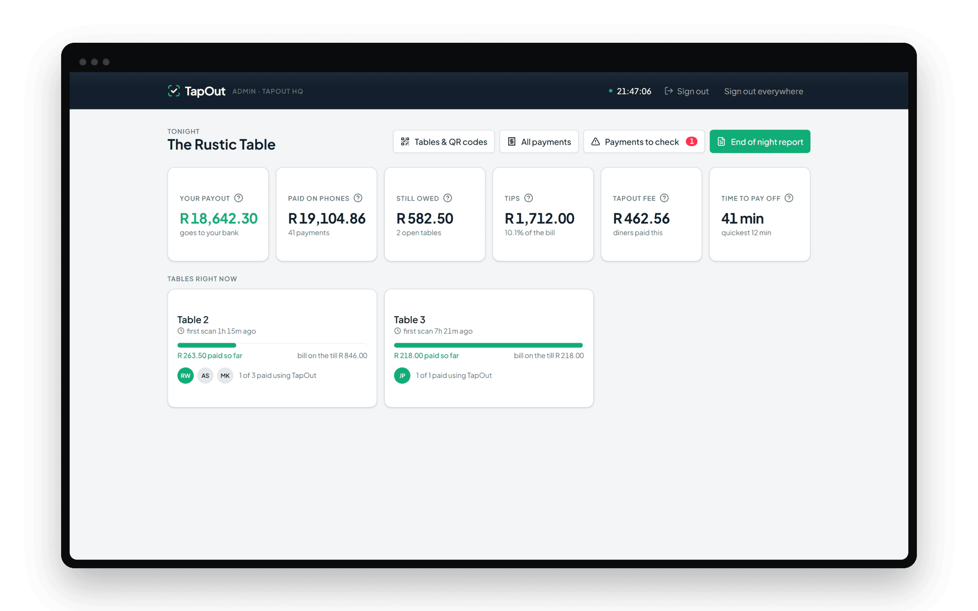Viewport: 978px width, 611px height.
Task: Click The Rustic Table heading
Action: [x=222, y=145]
